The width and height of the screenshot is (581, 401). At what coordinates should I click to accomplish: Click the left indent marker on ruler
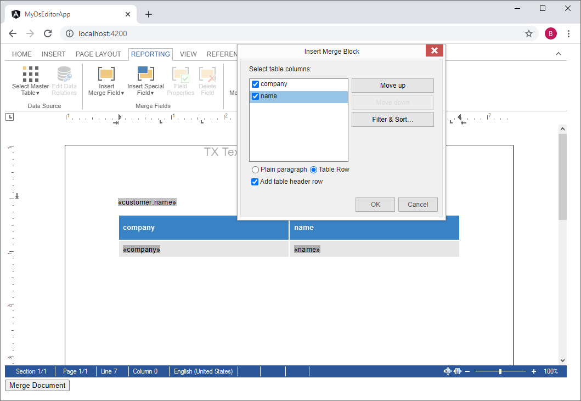[x=119, y=117]
